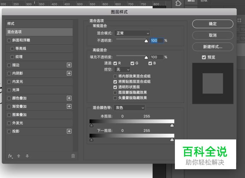Add another Color Overlay (颜色叠加) with plus icon
This screenshot has width=245, height=178.
click(69, 98)
